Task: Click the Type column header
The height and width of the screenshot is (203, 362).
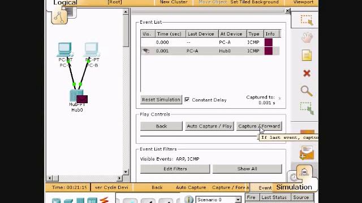Action: (x=255, y=34)
